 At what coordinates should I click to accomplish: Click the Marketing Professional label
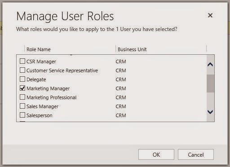[x=52, y=97]
